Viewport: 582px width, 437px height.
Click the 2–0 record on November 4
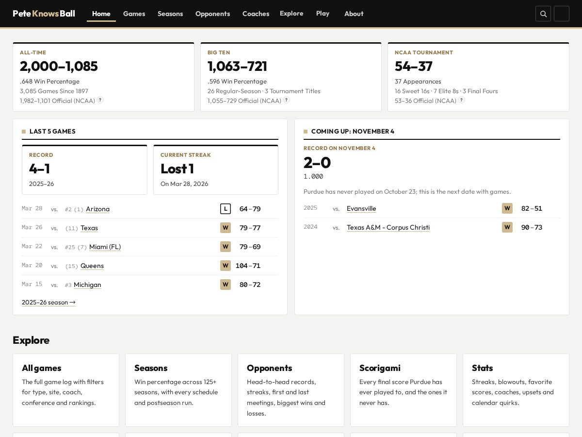[x=317, y=163]
